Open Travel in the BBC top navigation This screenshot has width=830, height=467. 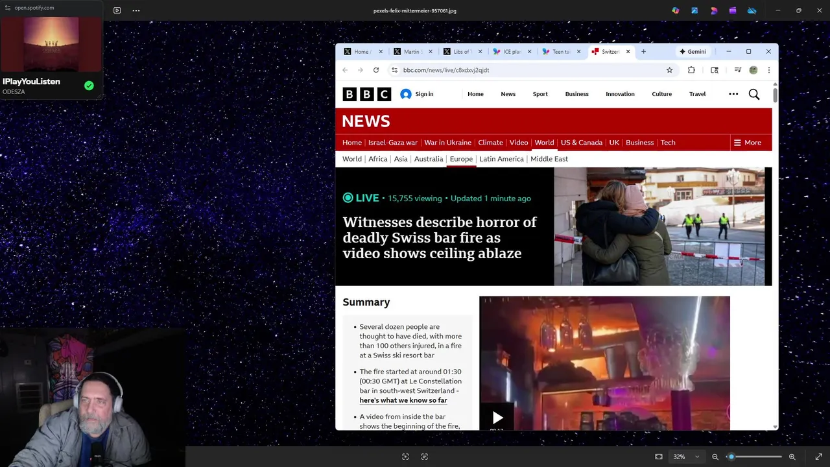[697, 94]
